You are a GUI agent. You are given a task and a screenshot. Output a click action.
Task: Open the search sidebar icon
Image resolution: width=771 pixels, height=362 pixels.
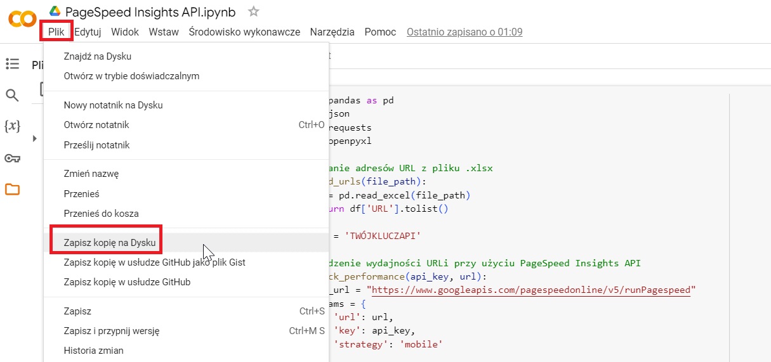(x=12, y=95)
